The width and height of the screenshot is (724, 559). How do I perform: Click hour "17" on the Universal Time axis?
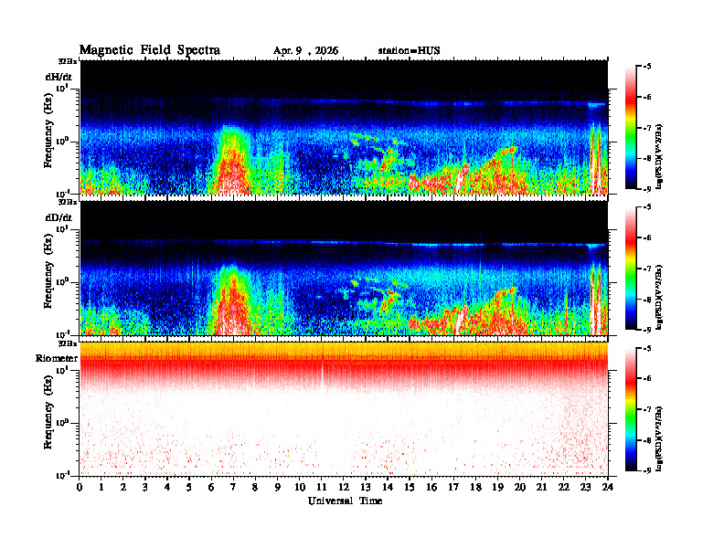[453, 487]
